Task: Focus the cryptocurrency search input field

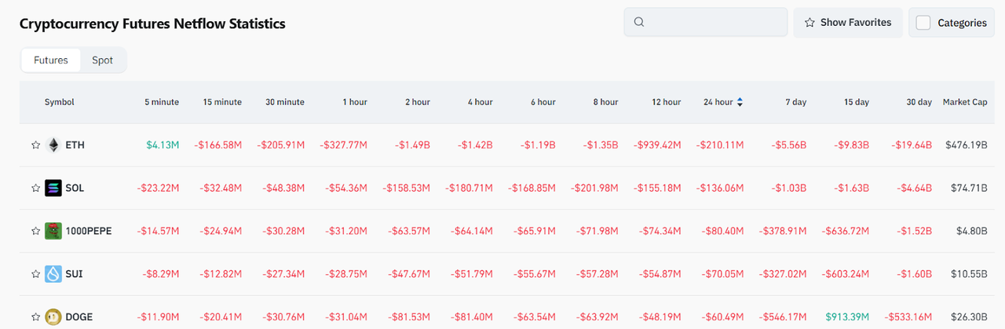Action: [x=713, y=22]
